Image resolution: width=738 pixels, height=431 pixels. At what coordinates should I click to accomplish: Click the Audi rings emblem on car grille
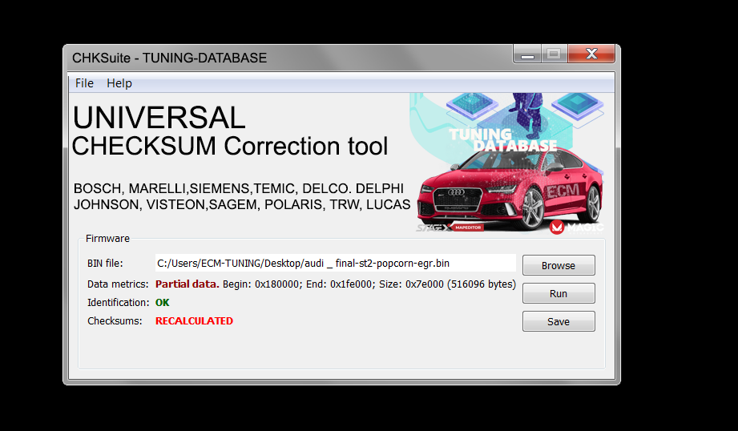pyautogui.click(x=456, y=192)
